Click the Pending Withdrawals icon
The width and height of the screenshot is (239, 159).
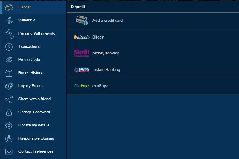pos(9,34)
